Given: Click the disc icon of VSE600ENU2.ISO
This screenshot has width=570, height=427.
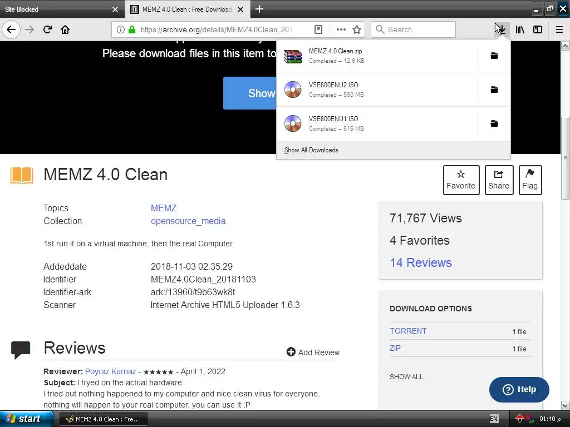Looking at the screenshot, I should (293, 90).
